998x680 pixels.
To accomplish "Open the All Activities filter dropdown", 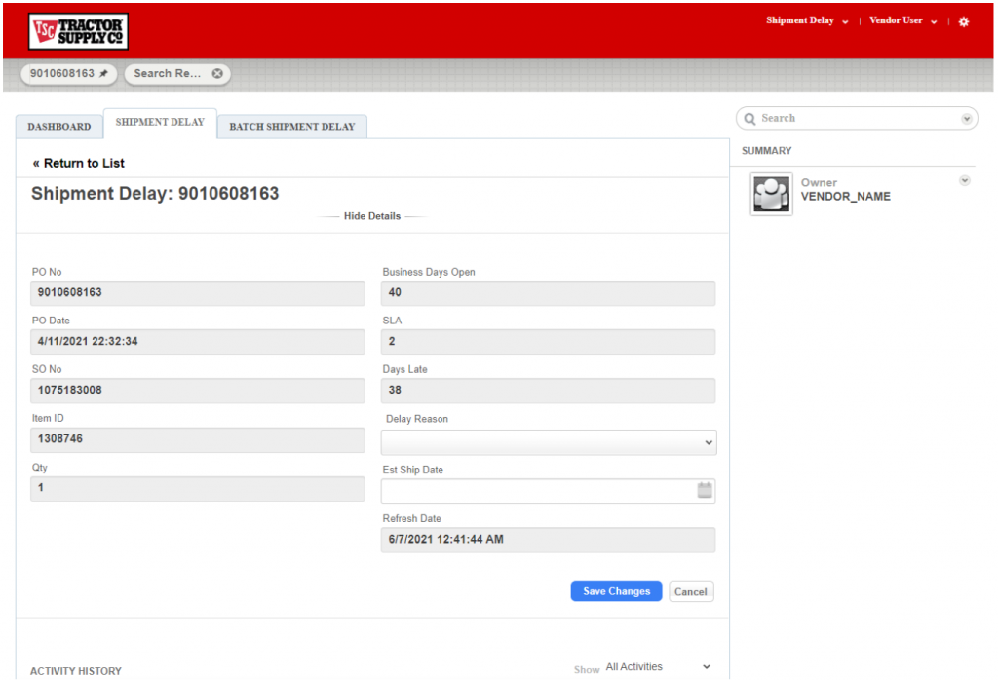I will (658, 666).
